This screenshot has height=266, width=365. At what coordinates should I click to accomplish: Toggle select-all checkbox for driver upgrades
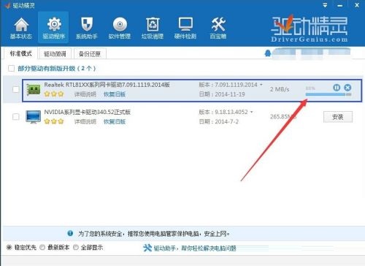point(11,68)
